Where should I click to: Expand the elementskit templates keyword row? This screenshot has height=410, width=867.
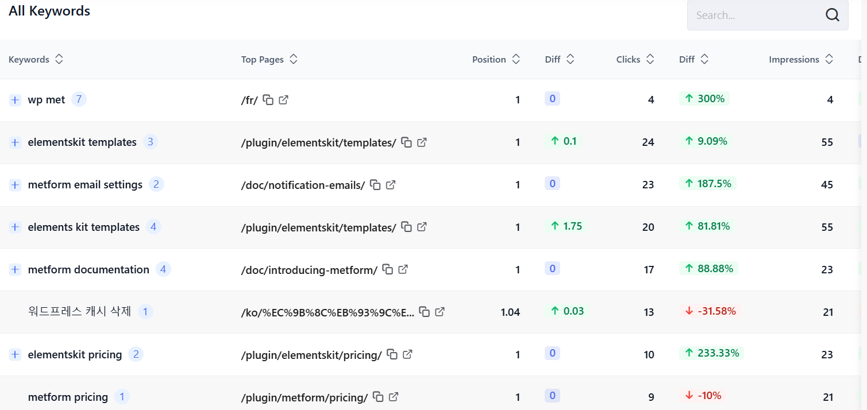pyautogui.click(x=15, y=142)
